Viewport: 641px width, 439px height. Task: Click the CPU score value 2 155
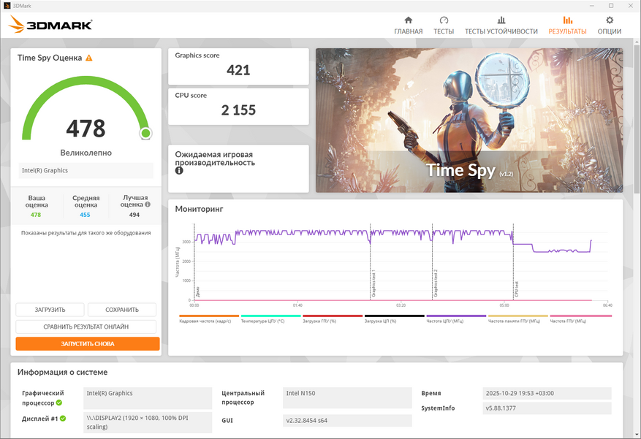[x=238, y=110]
